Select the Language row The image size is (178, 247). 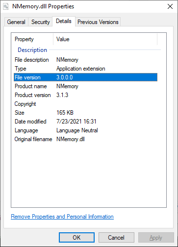[x=85, y=130]
